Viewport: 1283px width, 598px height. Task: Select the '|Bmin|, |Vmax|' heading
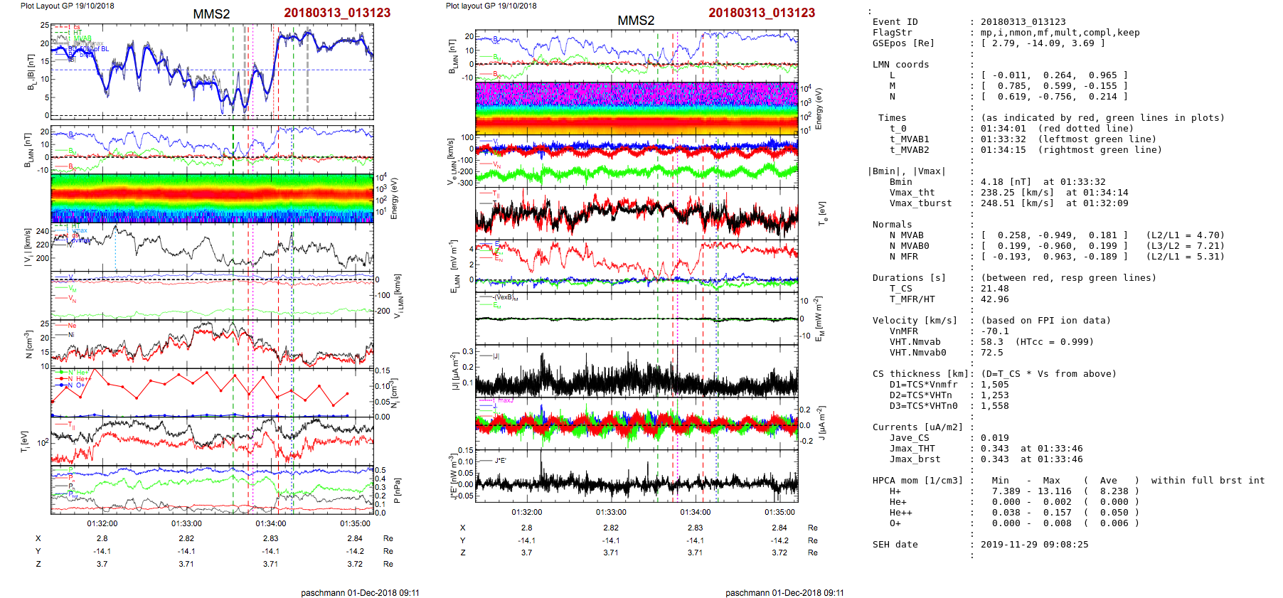(x=907, y=171)
